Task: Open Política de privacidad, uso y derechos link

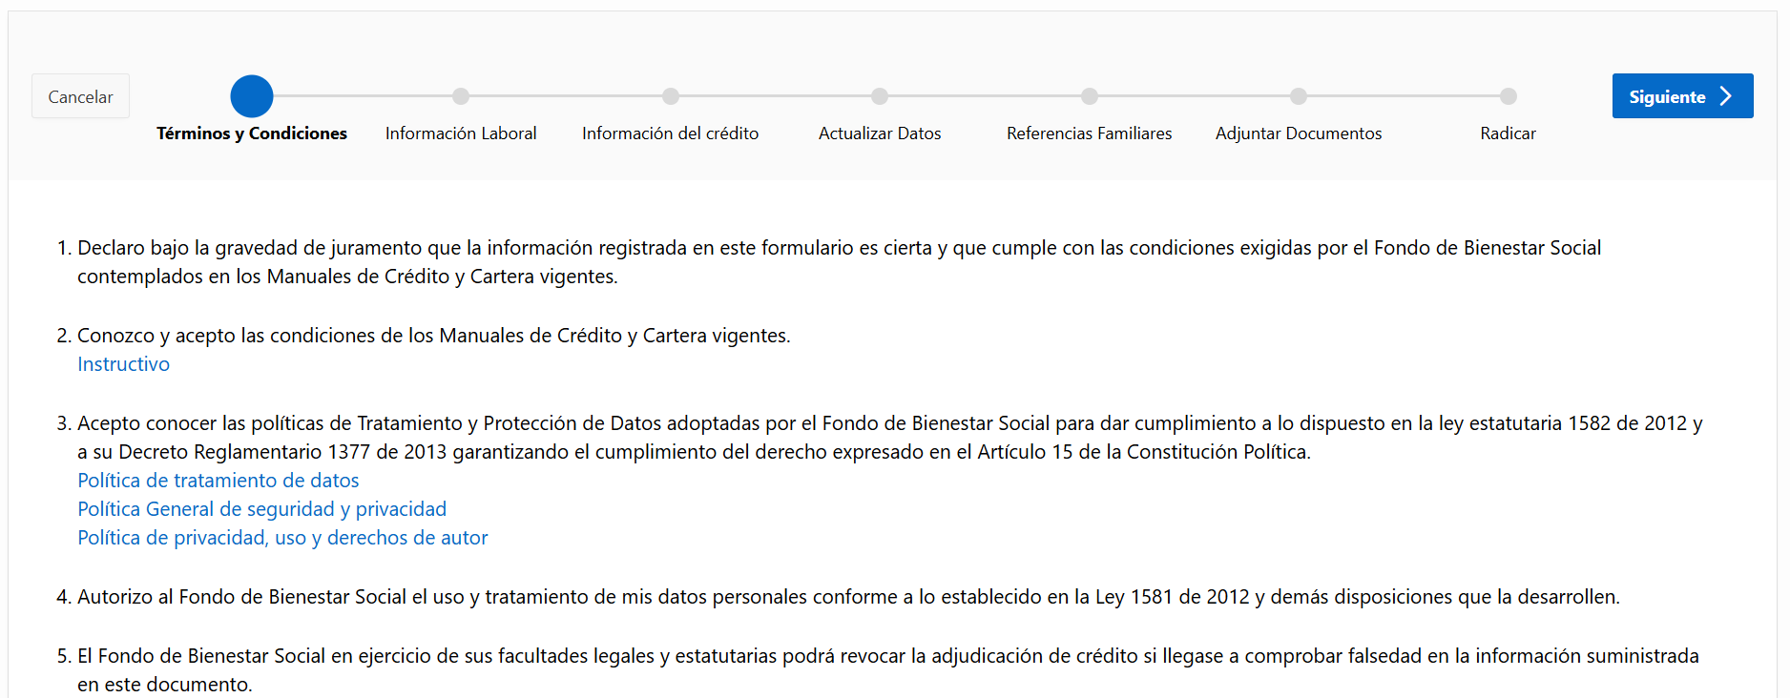Action: click(x=282, y=538)
